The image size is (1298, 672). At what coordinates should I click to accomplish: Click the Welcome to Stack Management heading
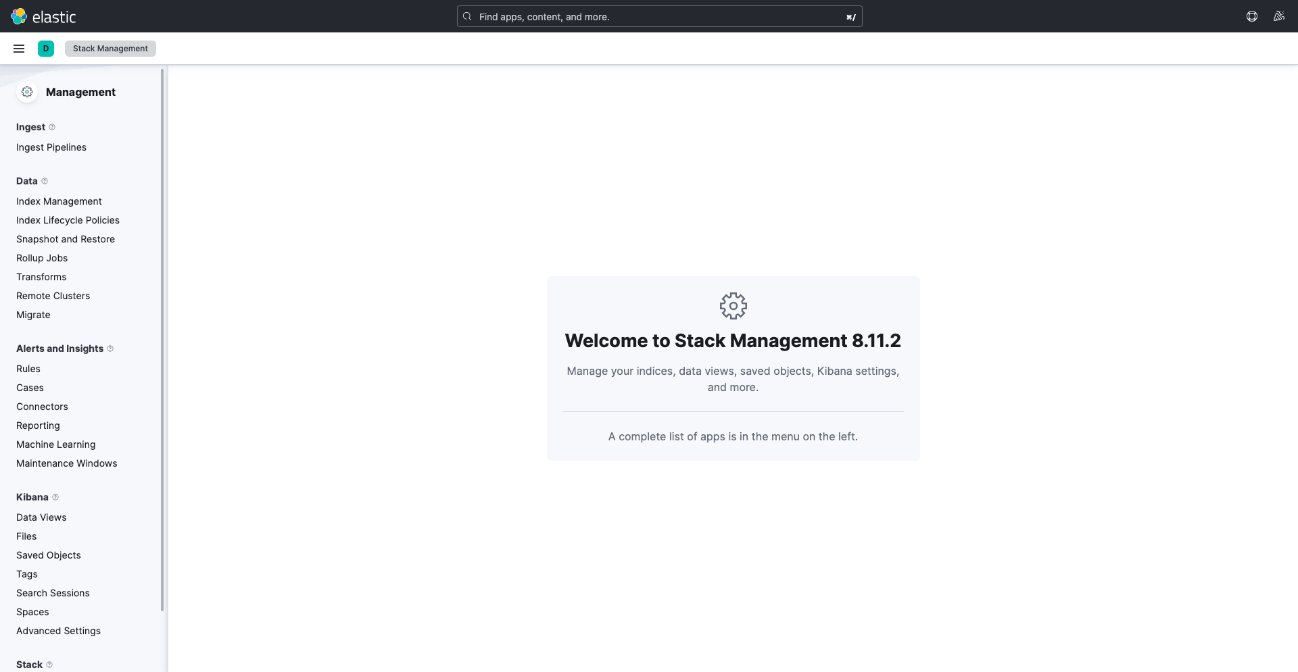click(733, 340)
